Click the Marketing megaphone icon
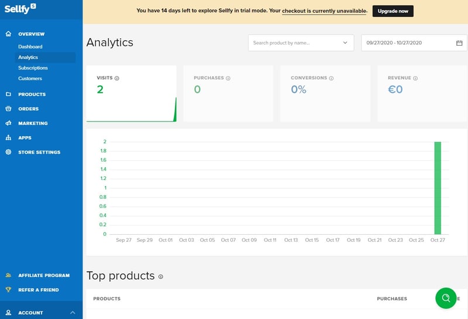 click(8, 123)
